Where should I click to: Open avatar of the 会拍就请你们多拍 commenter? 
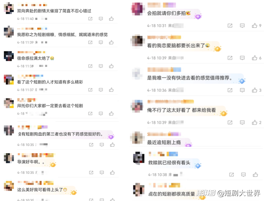pos(137,9)
